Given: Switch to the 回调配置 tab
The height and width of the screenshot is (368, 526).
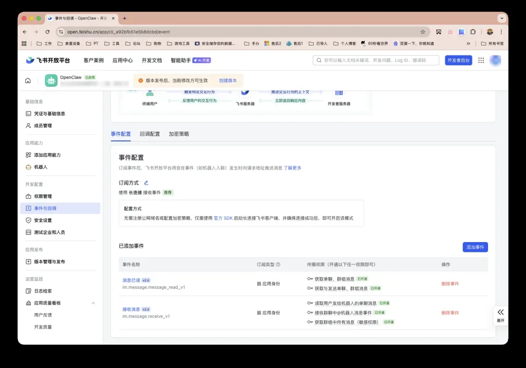Looking at the screenshot, I should (x=150, y=134).
